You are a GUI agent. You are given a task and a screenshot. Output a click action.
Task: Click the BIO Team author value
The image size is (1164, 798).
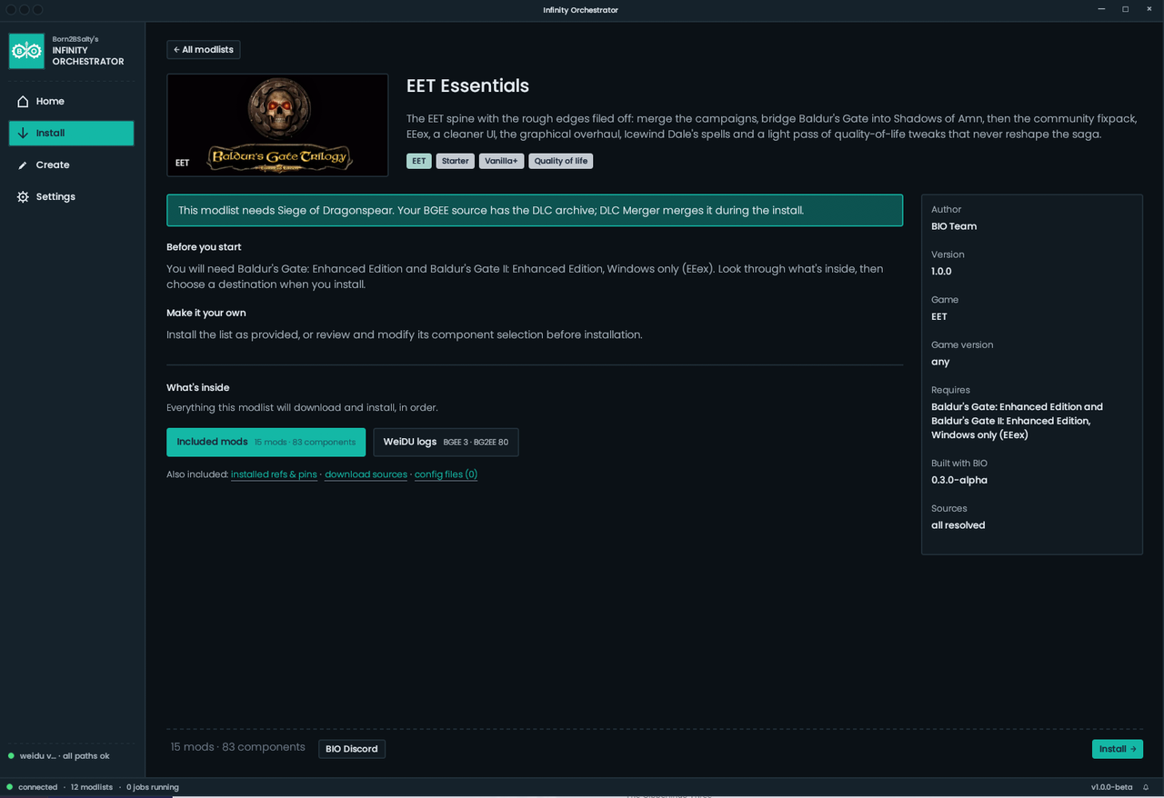tap(954, 226)
